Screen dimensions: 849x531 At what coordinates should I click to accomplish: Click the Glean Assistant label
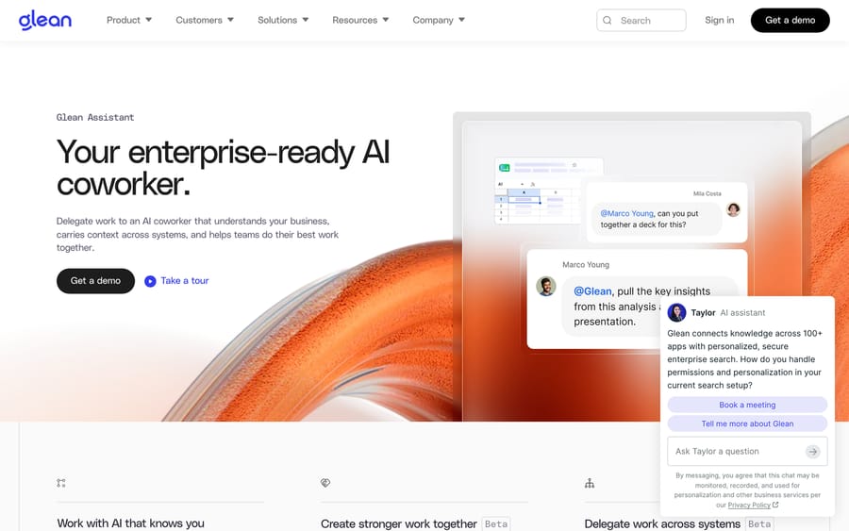tap(95, 118)
